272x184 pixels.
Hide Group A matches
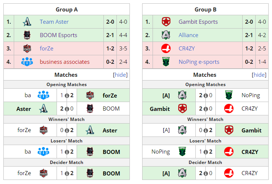[x=120, y=75]
